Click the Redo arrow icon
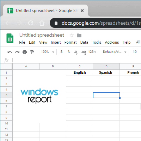Image resolution: width=141 pixels, height=141 pixels. (17, 52)
